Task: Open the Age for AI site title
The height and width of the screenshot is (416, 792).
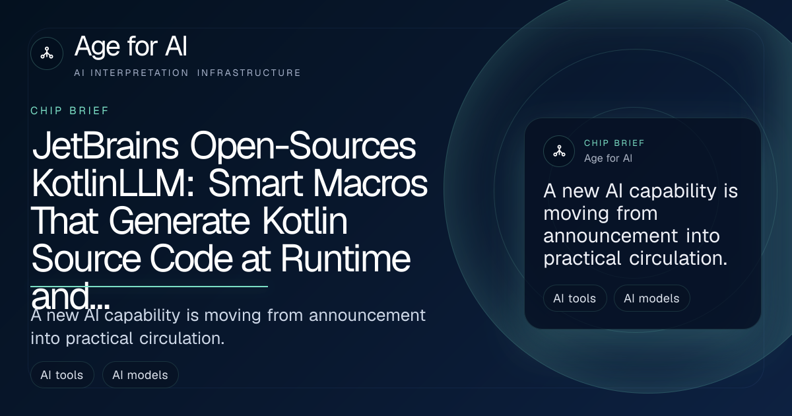Action: (131, 47)
